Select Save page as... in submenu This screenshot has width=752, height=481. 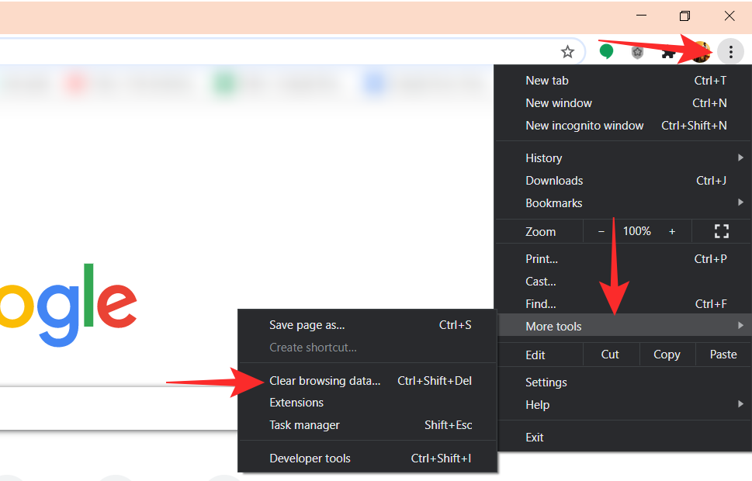(367, 325)
